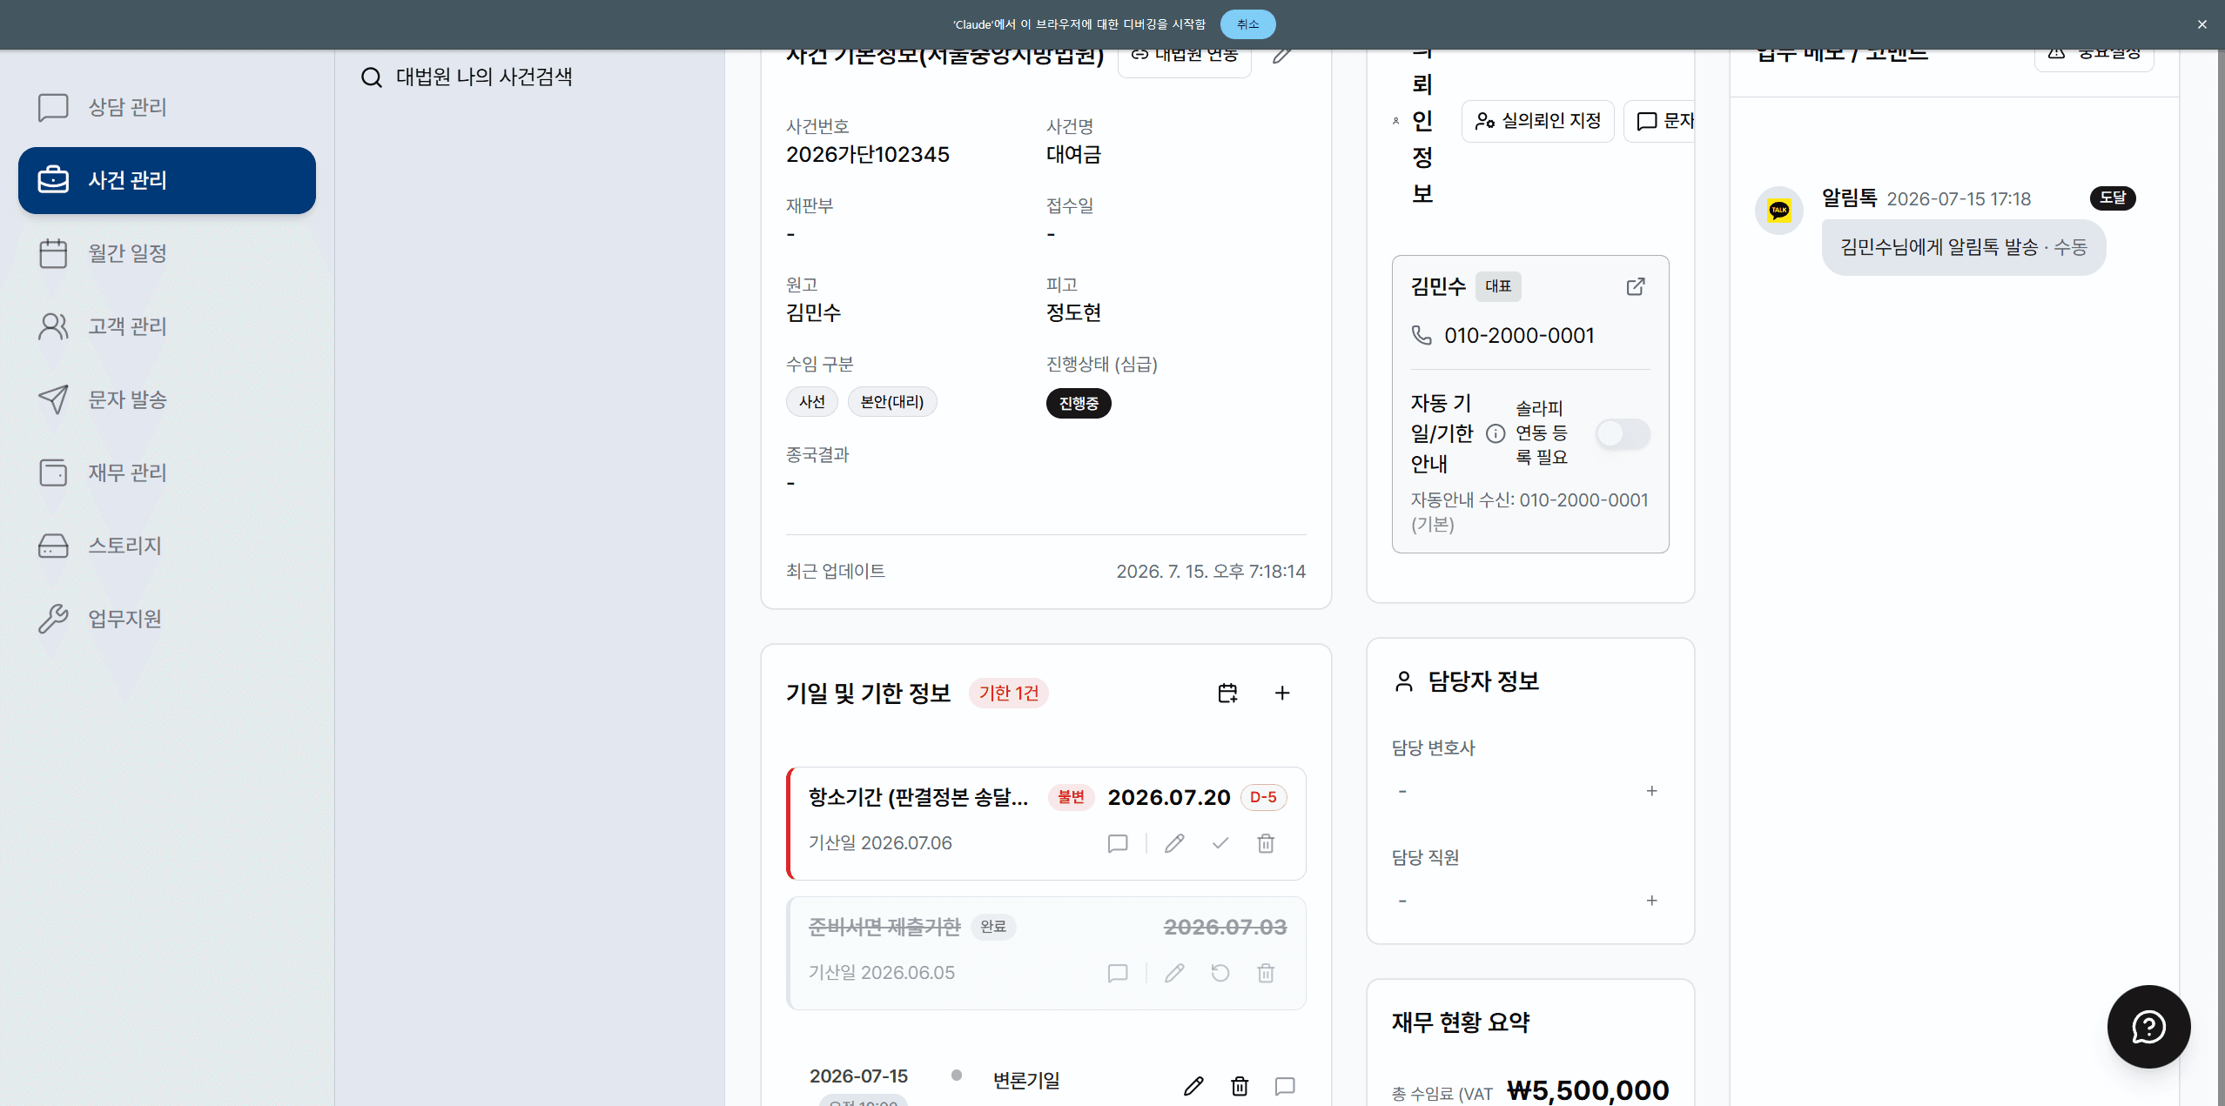2225x1106 pixels.
Task: Add 담당 변호사 with plus icon
Action: tap(1651, 791)
